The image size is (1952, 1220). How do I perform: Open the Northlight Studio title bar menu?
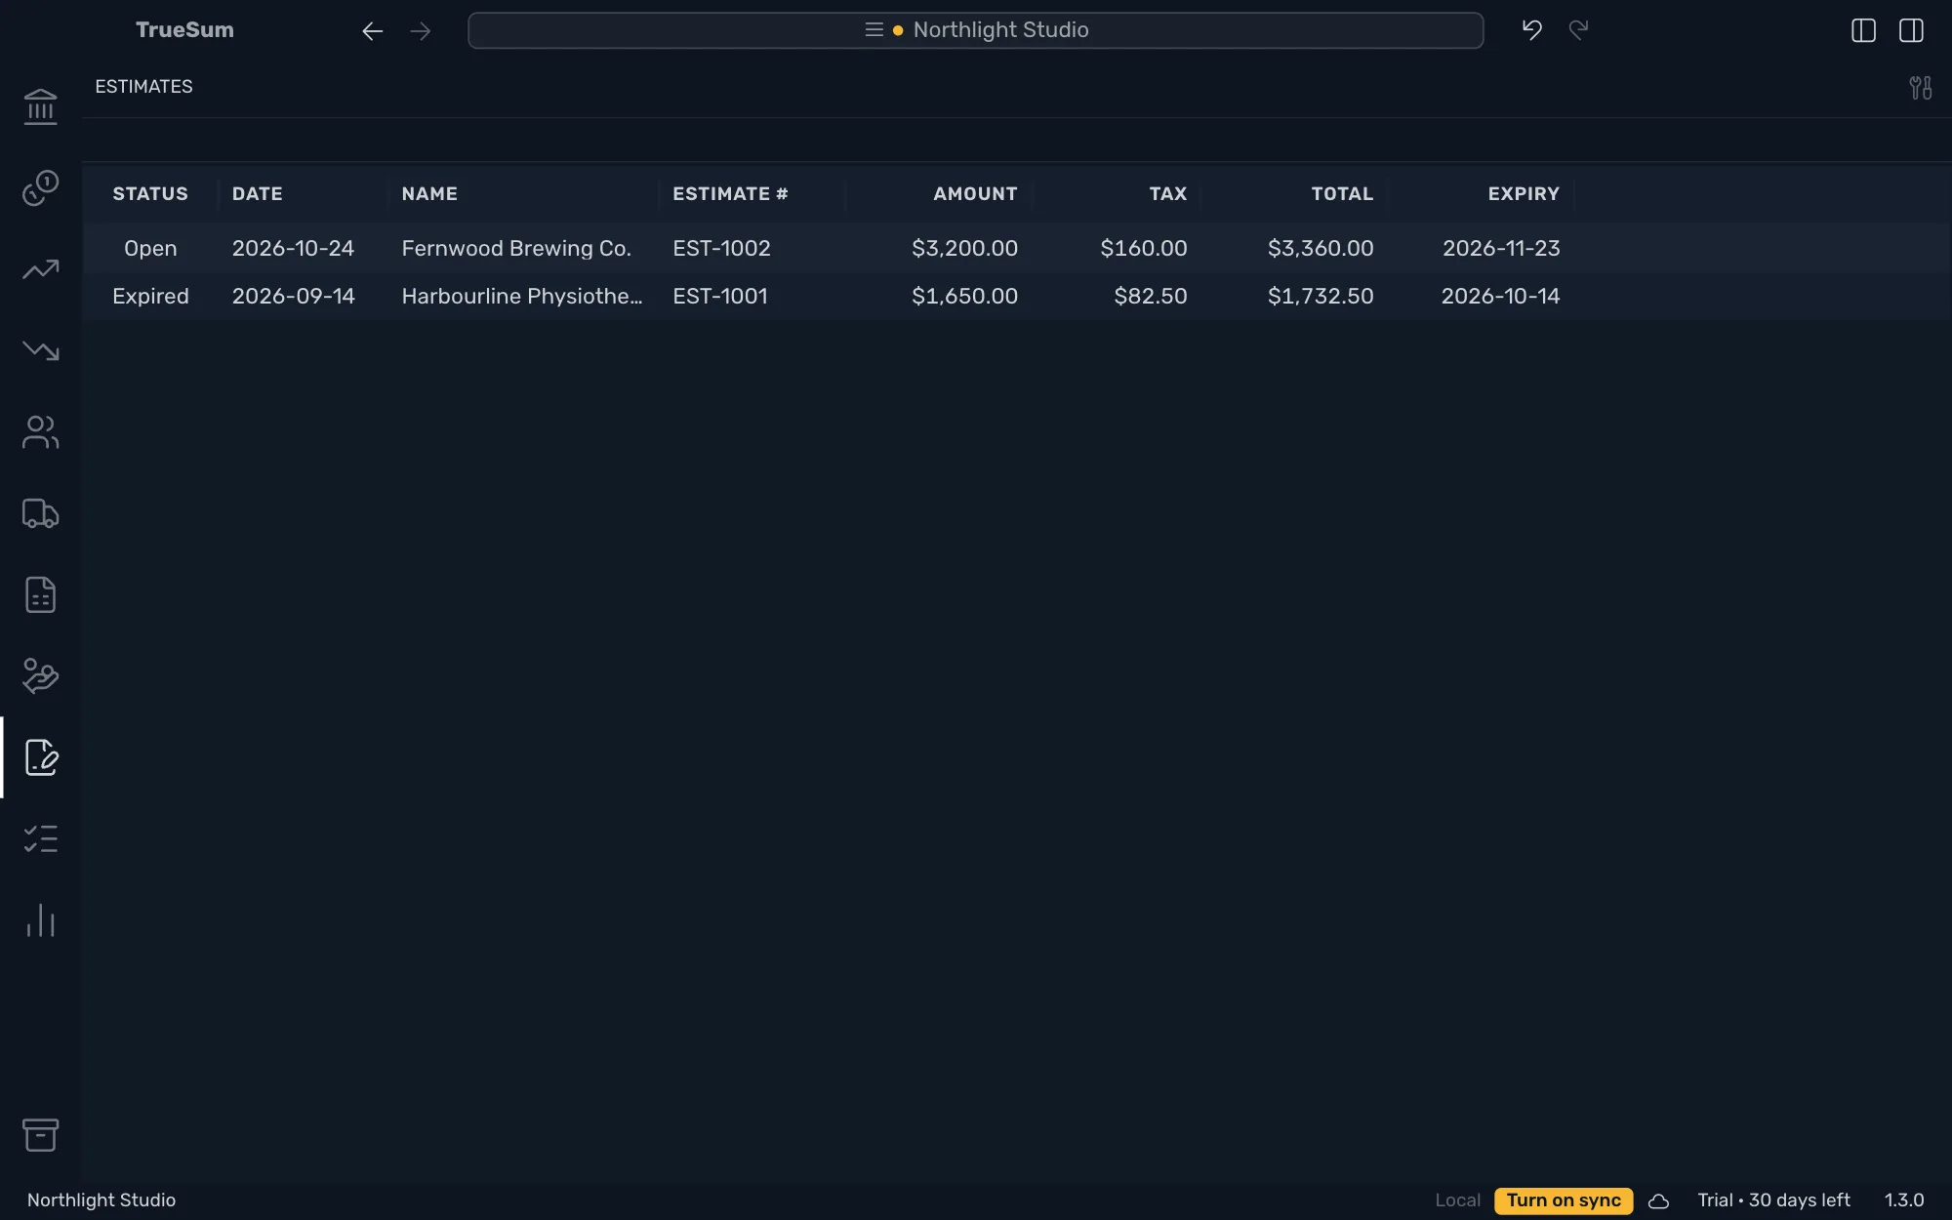(976, 30)
